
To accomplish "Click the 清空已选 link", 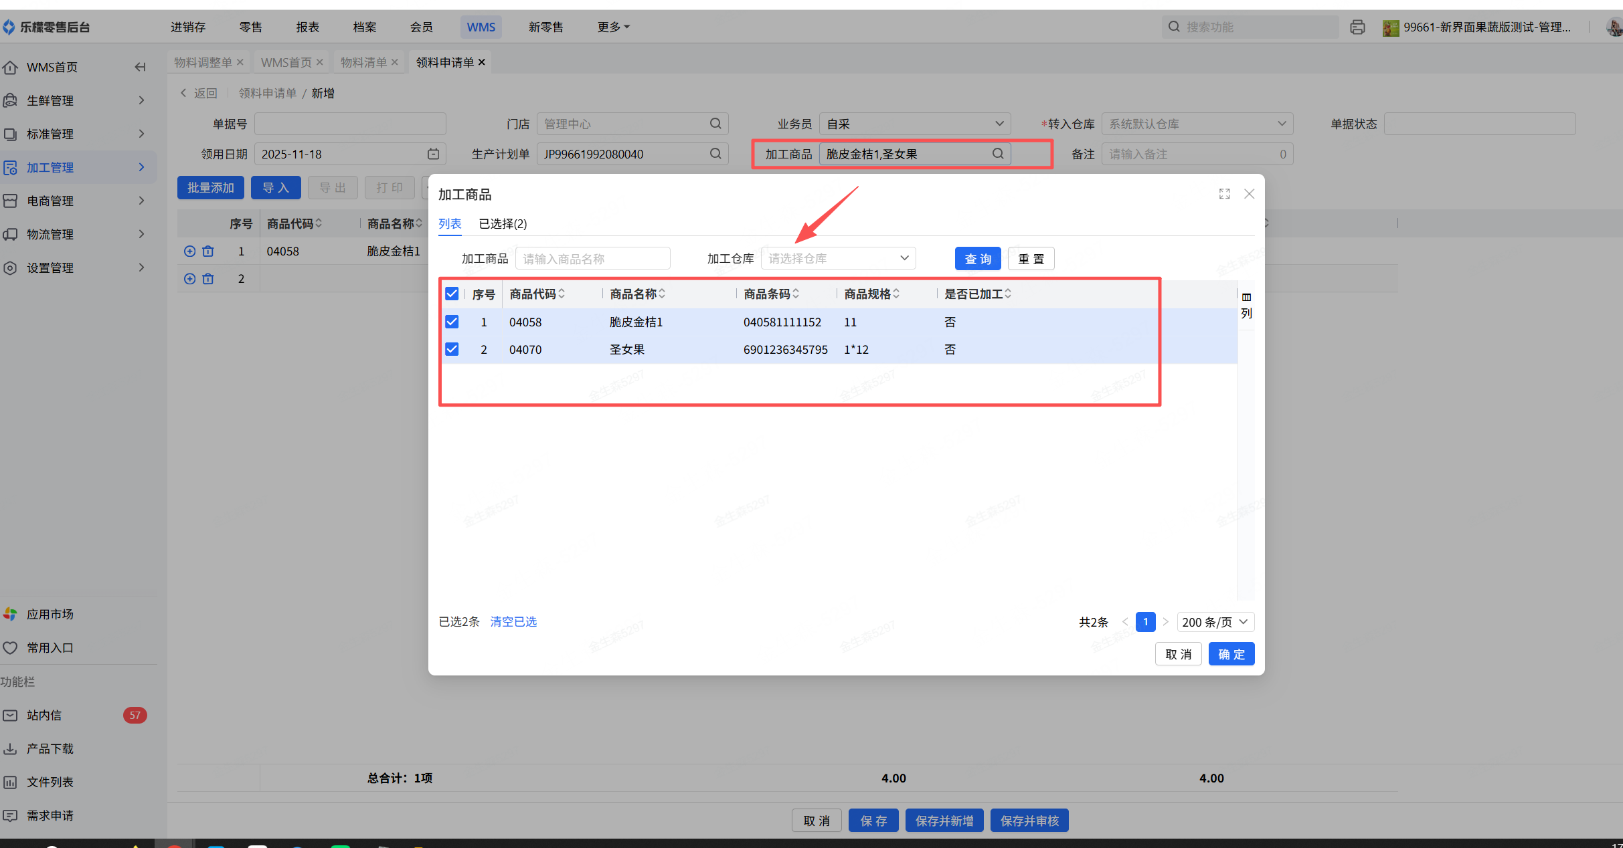I will click(513, 622).
